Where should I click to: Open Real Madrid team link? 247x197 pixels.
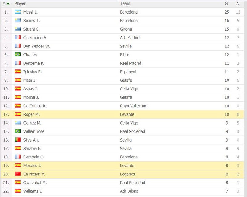click(x=131, y=63)
